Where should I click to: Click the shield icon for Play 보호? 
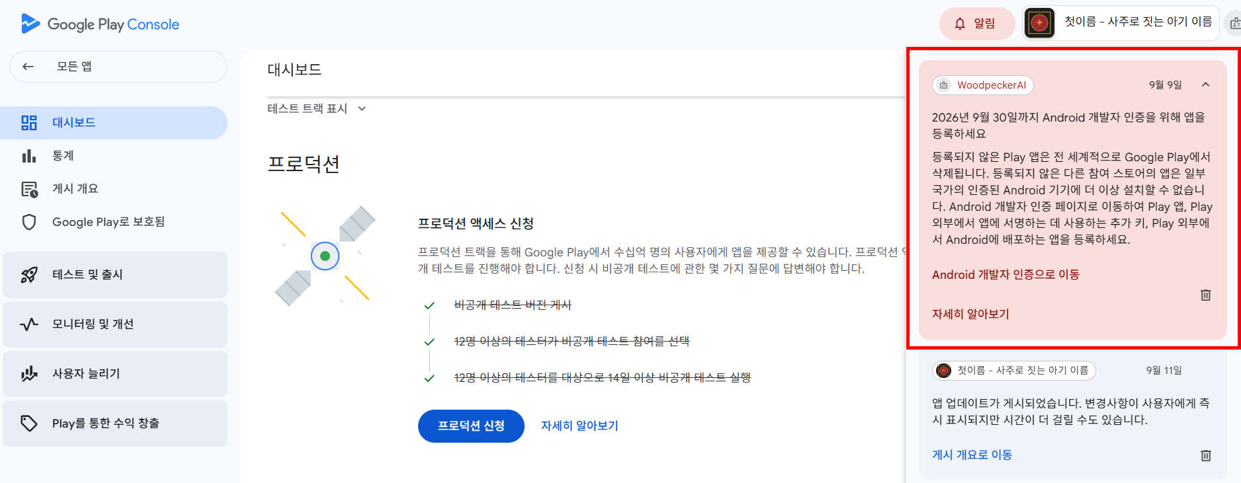click(29, 222)
